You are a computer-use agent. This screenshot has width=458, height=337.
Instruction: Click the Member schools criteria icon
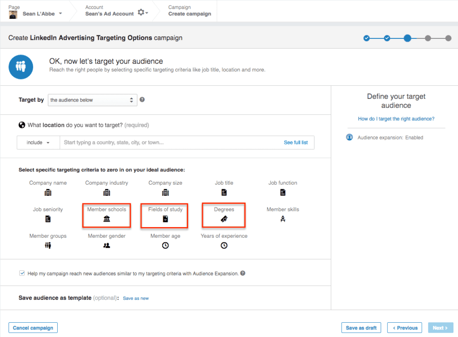click(106, 219)
